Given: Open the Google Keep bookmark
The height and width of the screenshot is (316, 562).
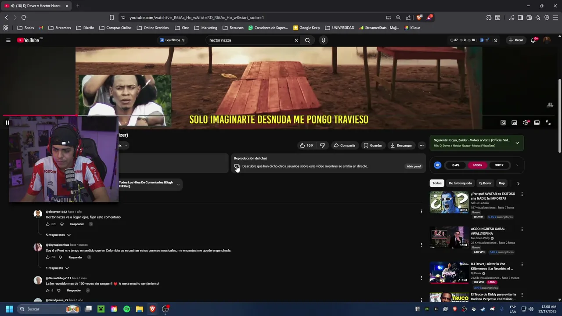Looking at the screenshot, I should 306,28.
